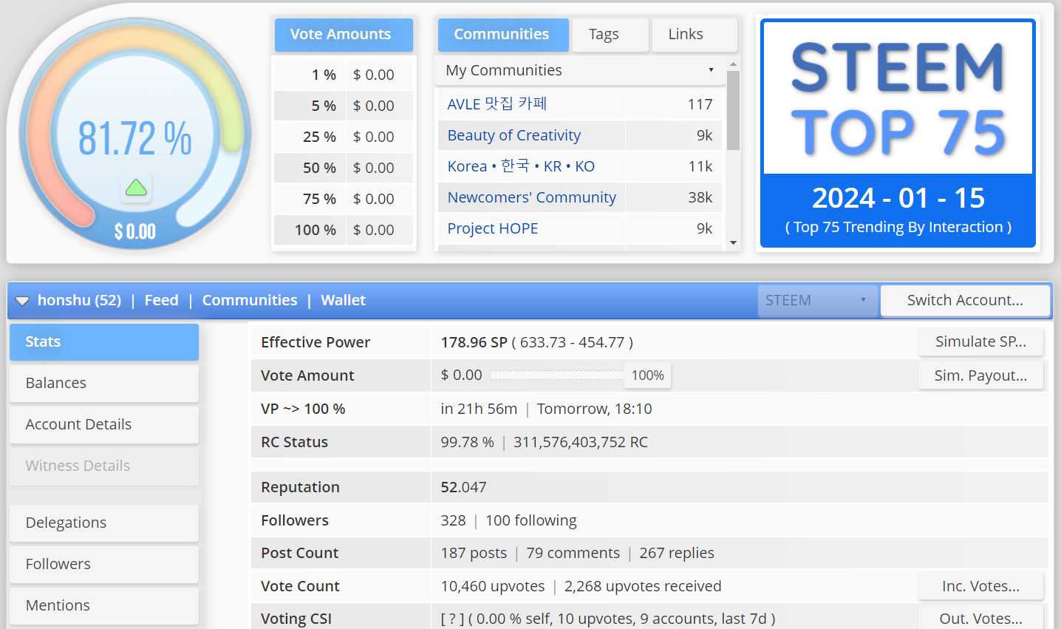Open the Delegations sidebar tab
The width and height of the screenshot is (1061, 629).
[x=104, y=523]
